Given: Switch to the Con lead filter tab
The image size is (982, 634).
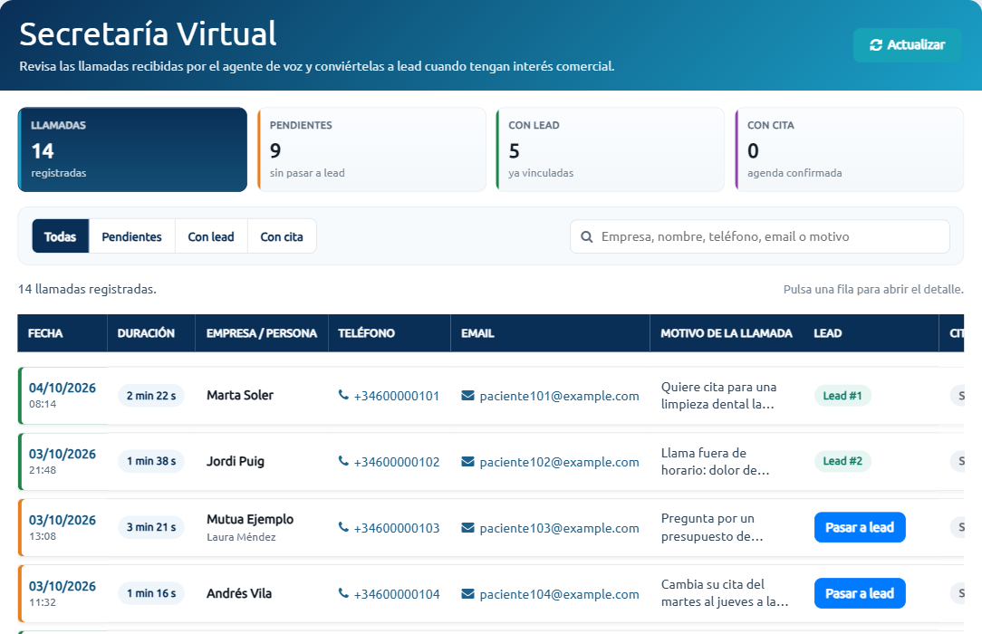Looking at the screenshot, I should coord(211,236).
